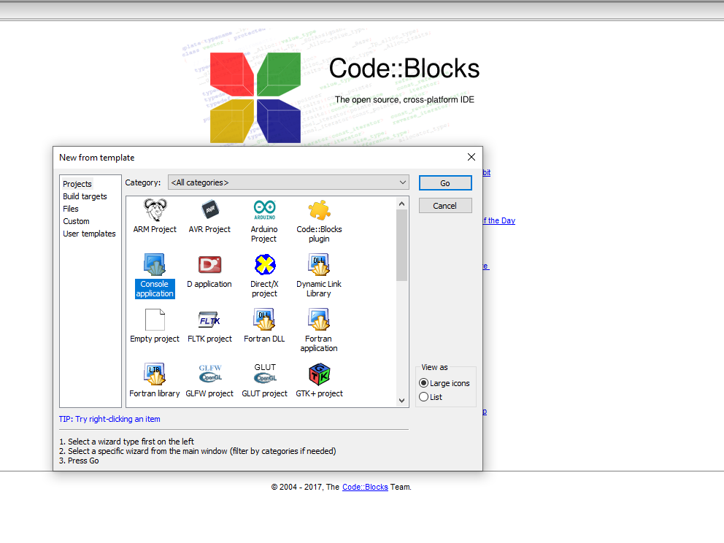The height and width of the screenshot is (543, 724).
Task: Choose the D application template
Action: pyautogui.click(x=209, y=271)
